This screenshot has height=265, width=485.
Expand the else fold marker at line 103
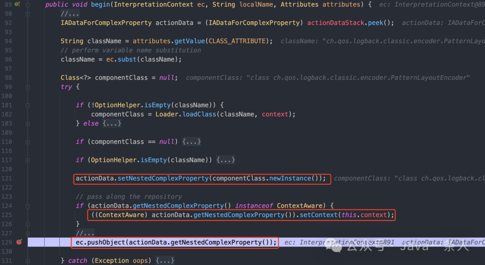[x=27, y=124]
